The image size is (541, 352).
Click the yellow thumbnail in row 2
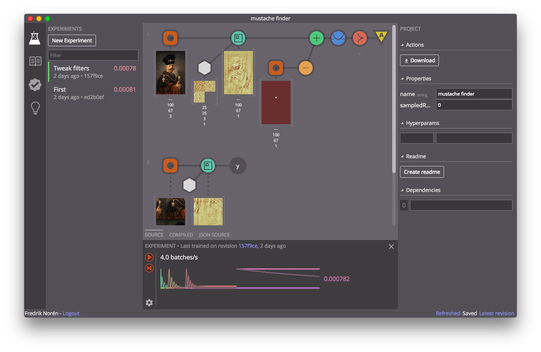tap(208, 211)
